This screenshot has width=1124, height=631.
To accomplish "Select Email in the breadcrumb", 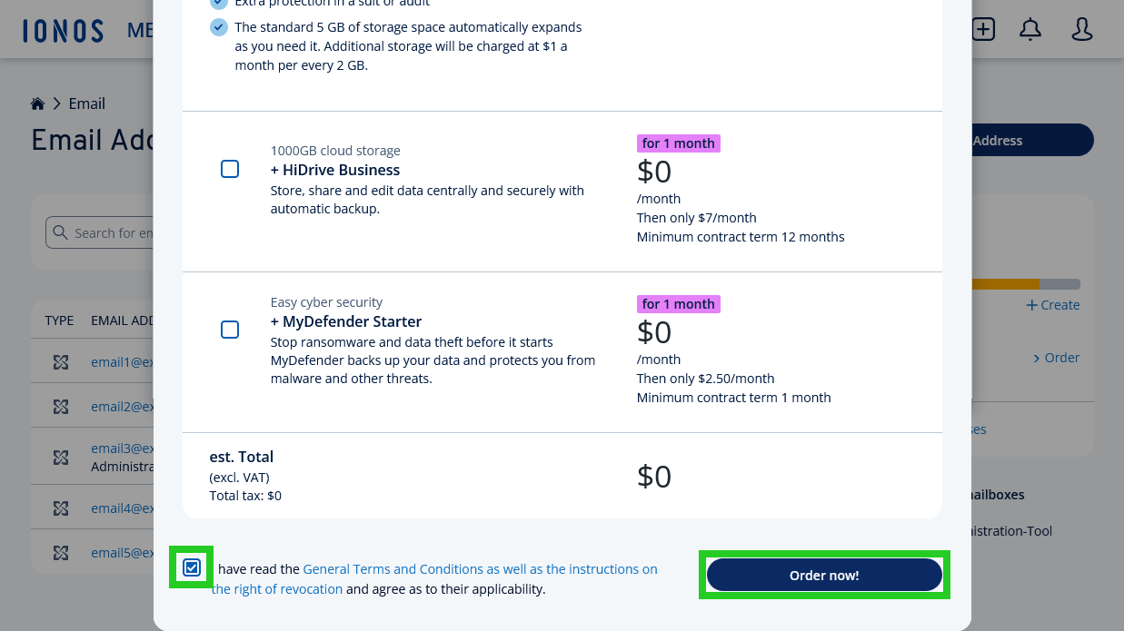I will coord(86,103).
